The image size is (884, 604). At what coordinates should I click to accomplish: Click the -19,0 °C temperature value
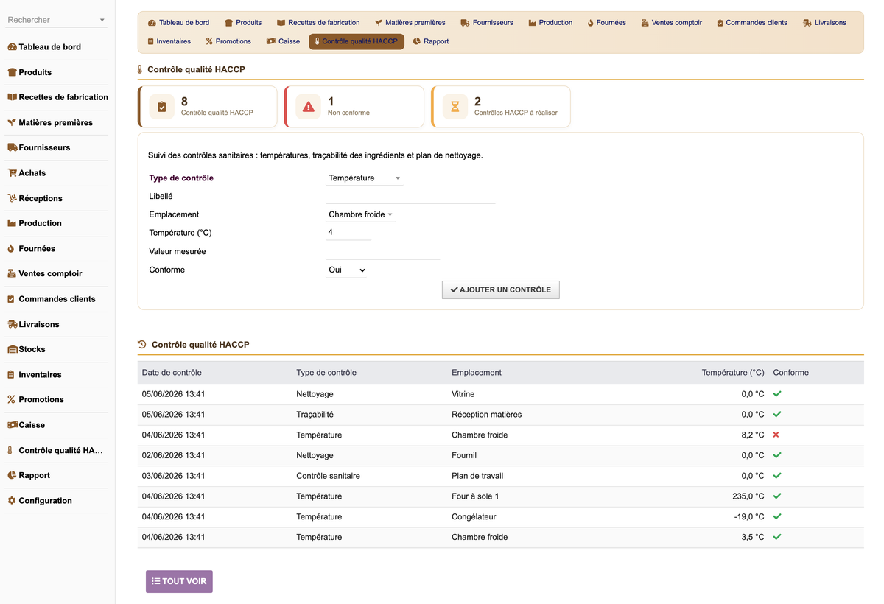[x=749, y=516]
